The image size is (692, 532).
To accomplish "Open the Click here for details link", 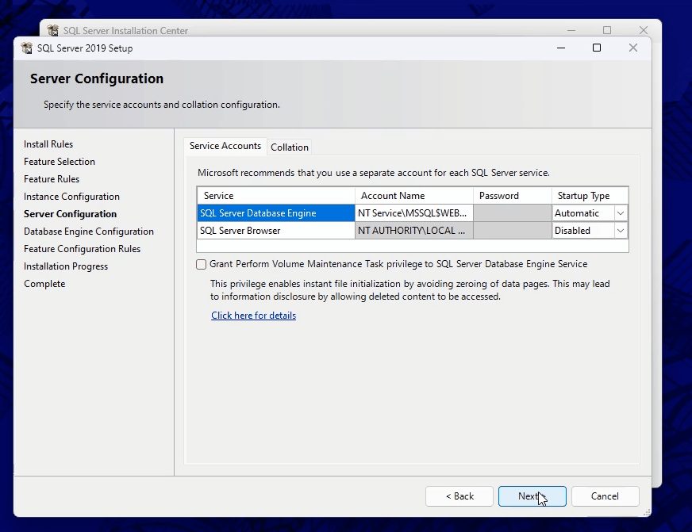I will [253, 316].
